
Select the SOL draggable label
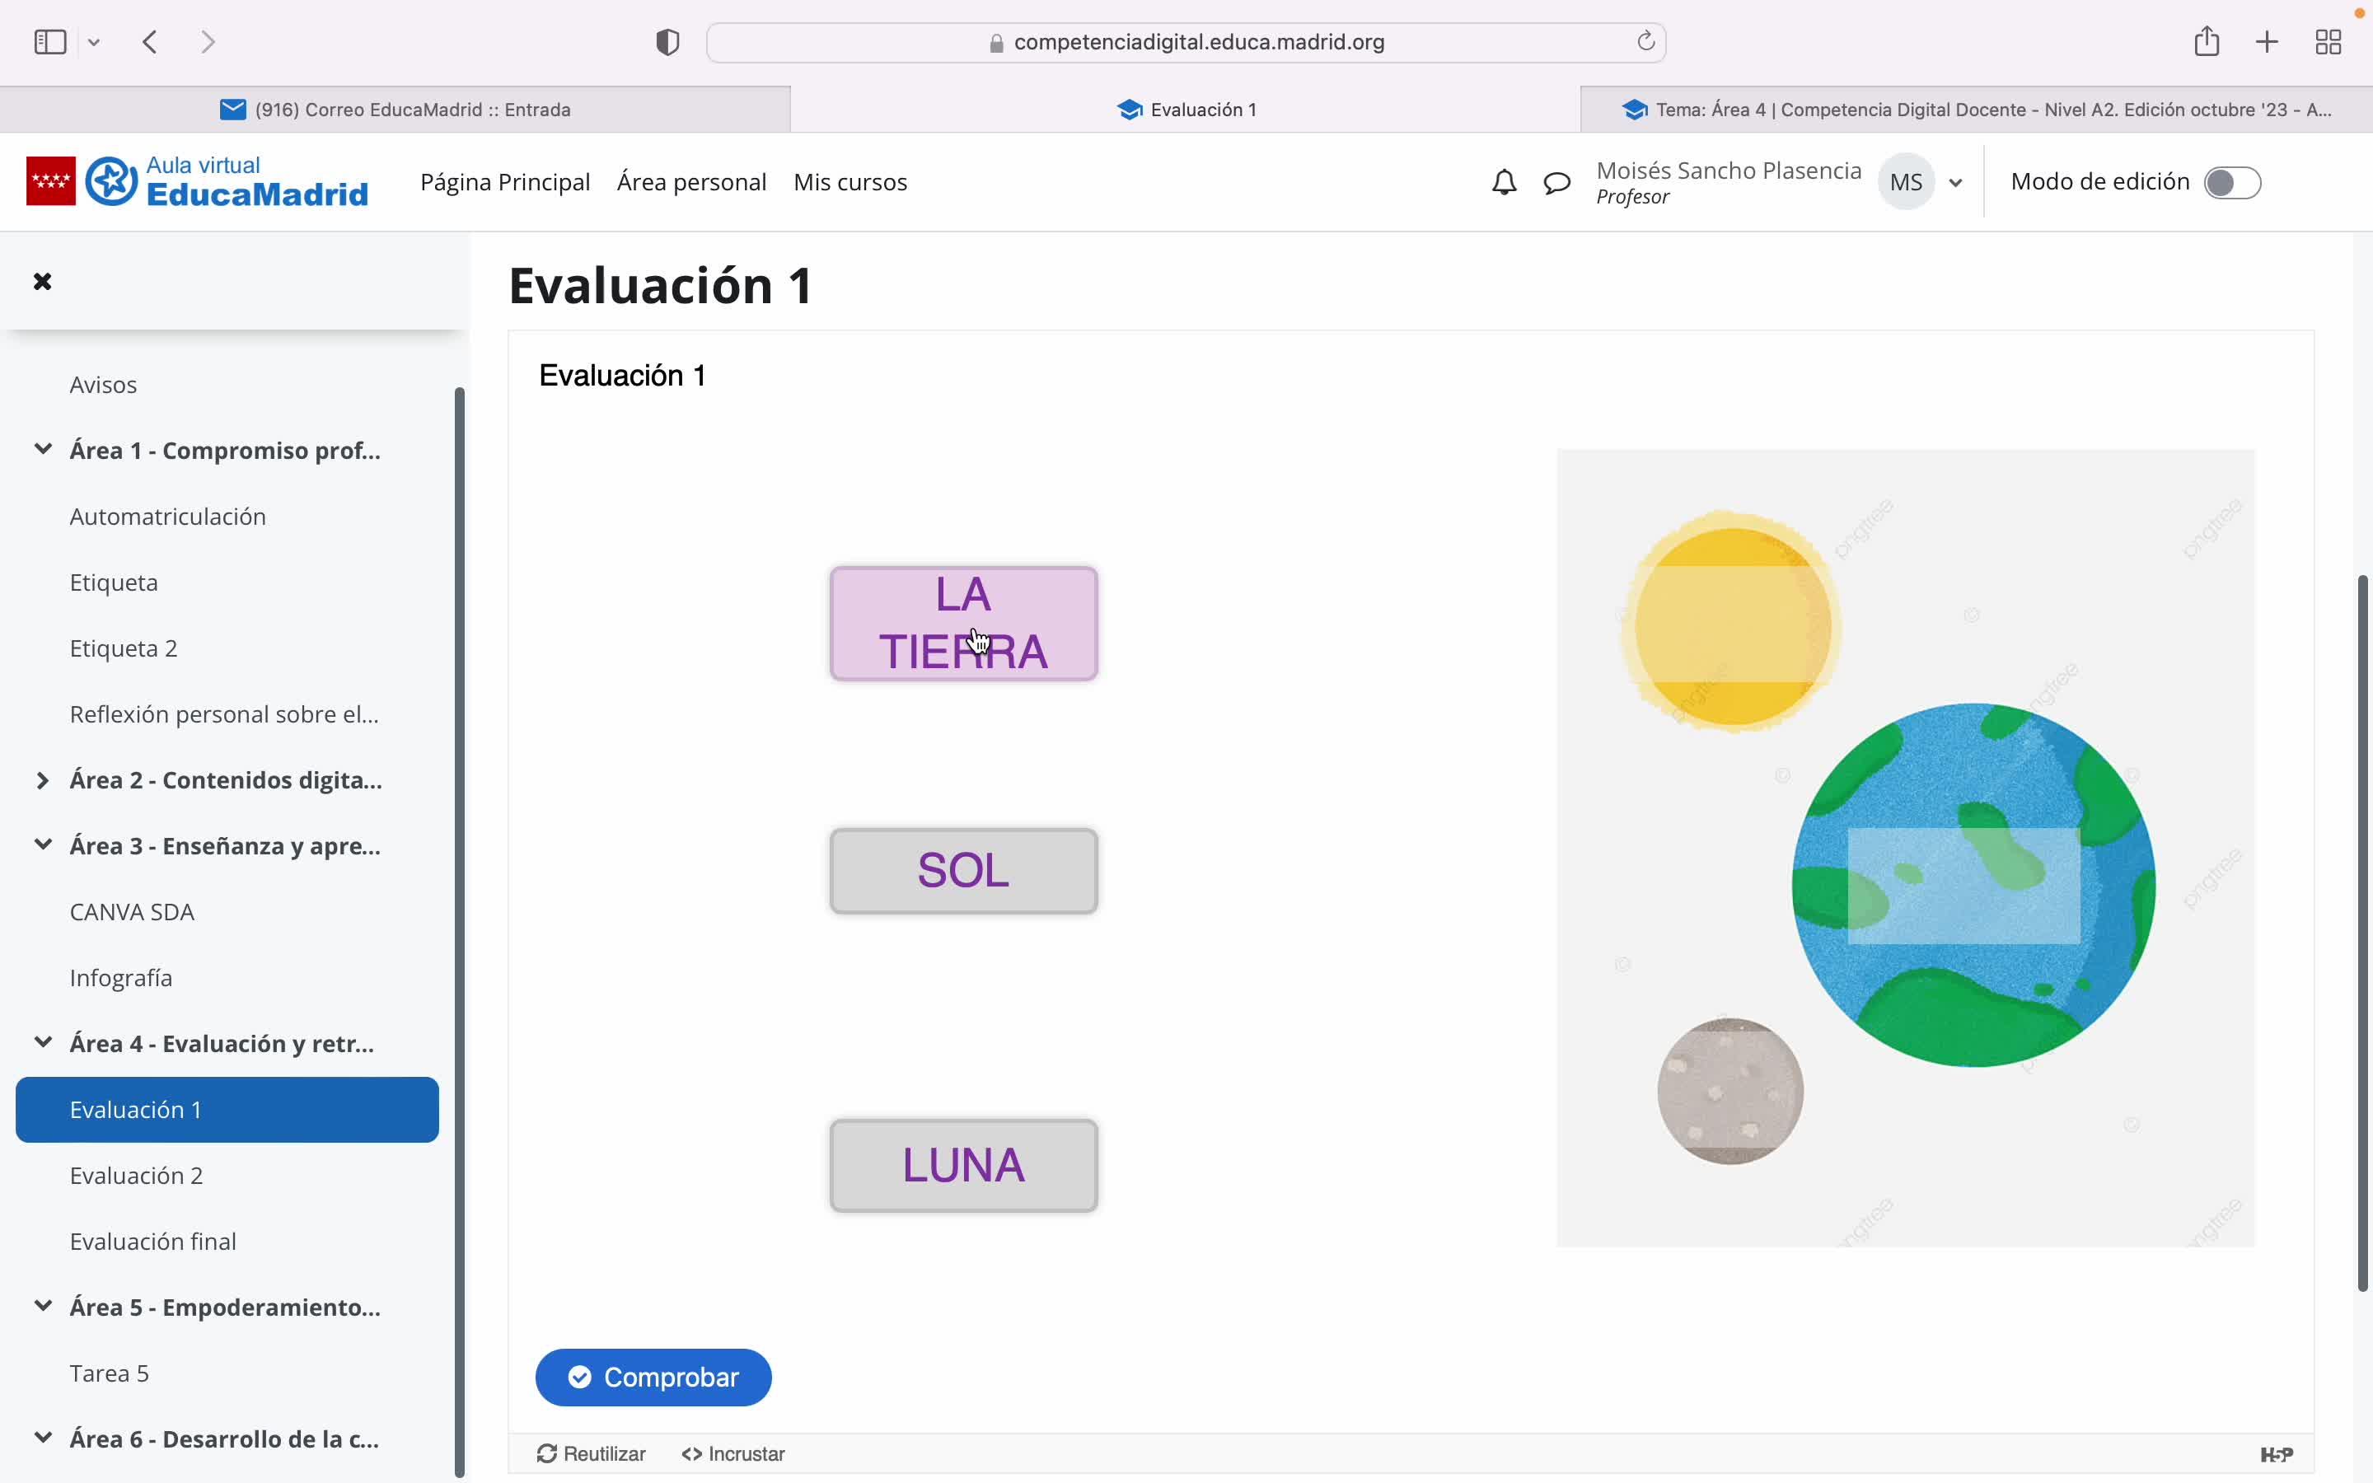point(963,871)
